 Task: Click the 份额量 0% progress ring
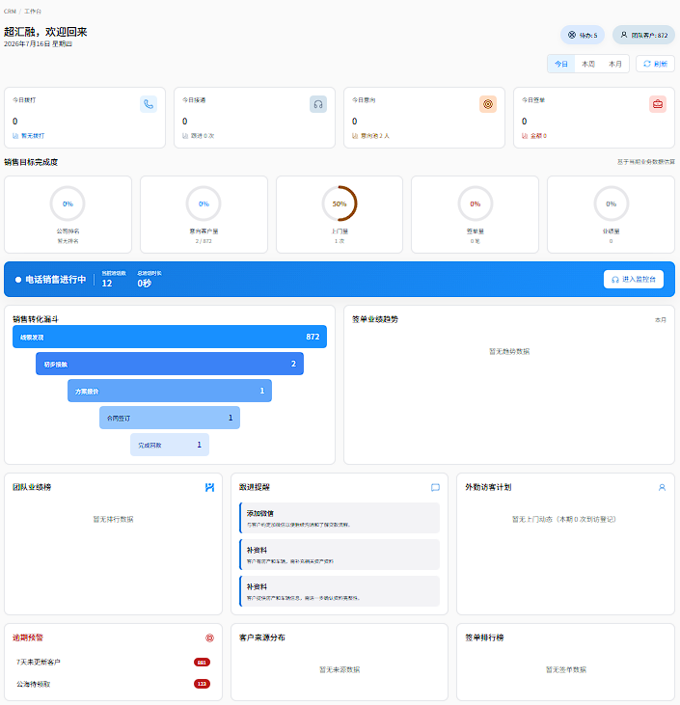612,203
